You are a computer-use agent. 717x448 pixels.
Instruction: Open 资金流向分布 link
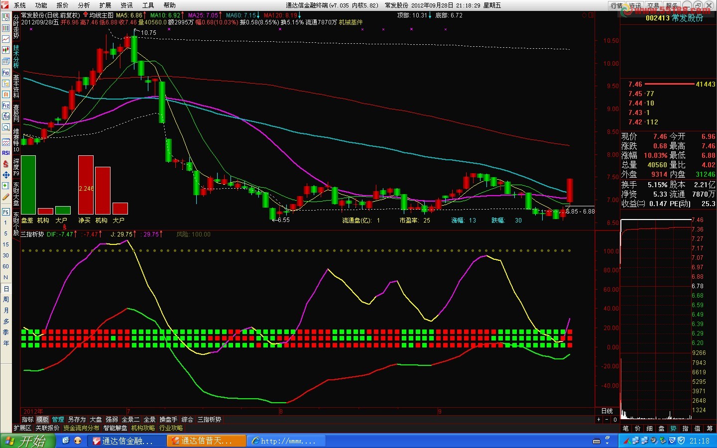[x=81, y=428]
